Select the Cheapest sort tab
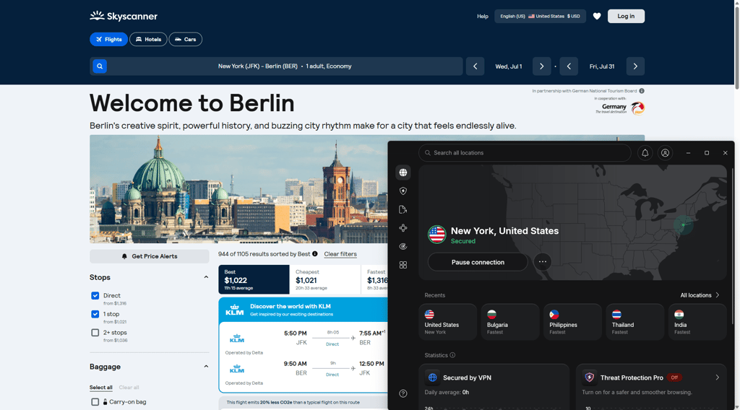Image resolution: width=740 pixels, height=410 pixels. [x=325, y=279]
